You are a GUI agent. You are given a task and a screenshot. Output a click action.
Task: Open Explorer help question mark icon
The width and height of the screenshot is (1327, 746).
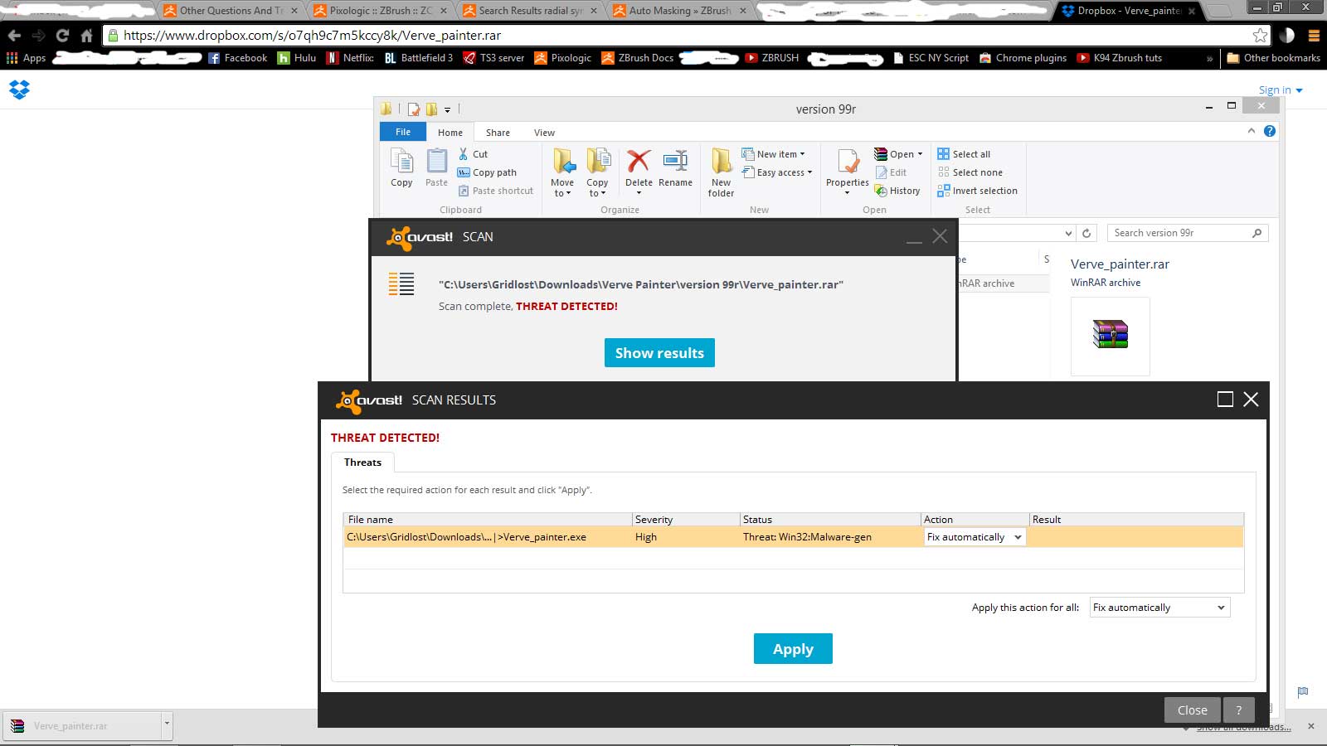[1270, 131]
